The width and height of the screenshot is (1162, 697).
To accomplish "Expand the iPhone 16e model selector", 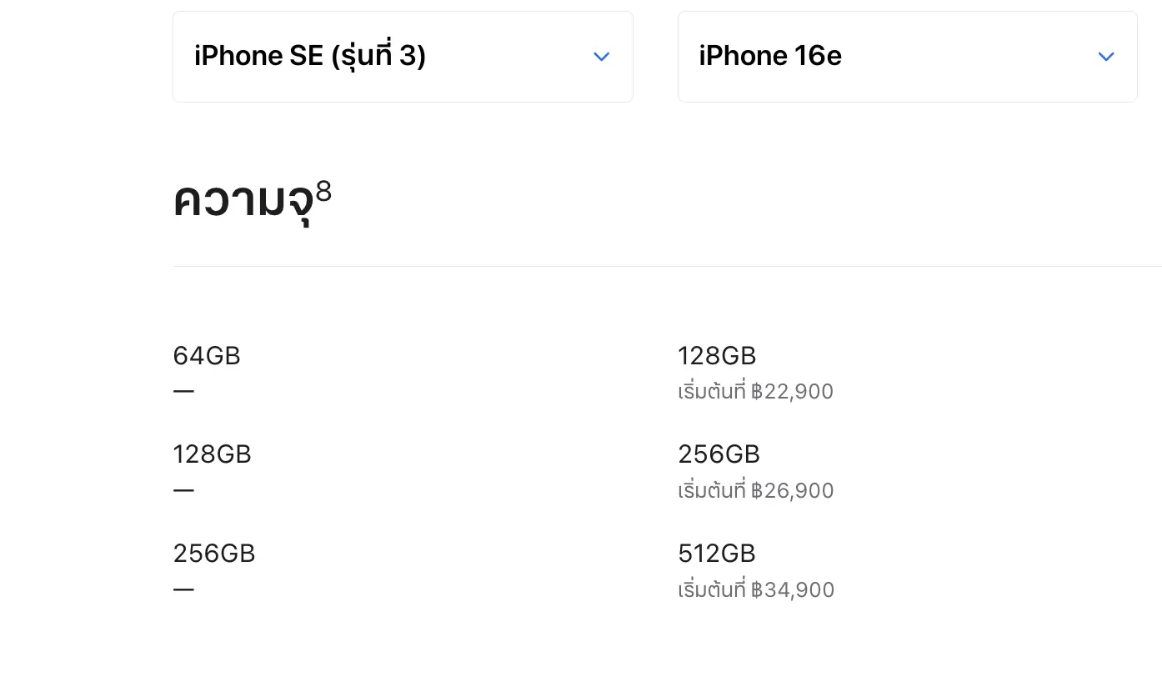I will 907,57.
